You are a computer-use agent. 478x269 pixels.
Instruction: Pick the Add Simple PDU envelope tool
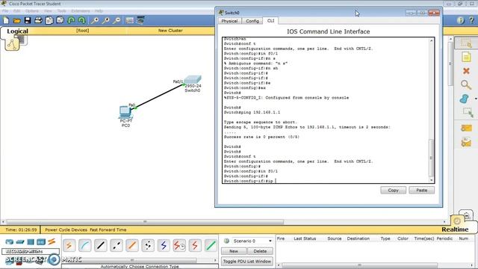466,128
